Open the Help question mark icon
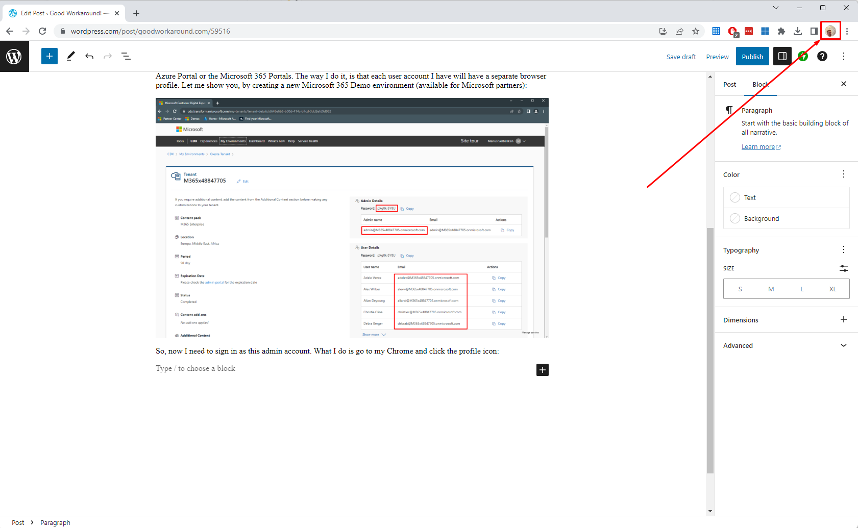The height and width of the screenshot is (528, 858). point(822,56)
